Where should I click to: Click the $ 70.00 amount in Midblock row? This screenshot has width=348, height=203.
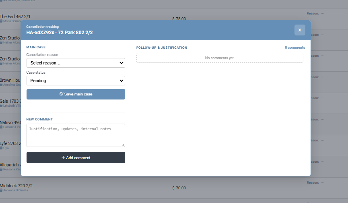[179, 188]
